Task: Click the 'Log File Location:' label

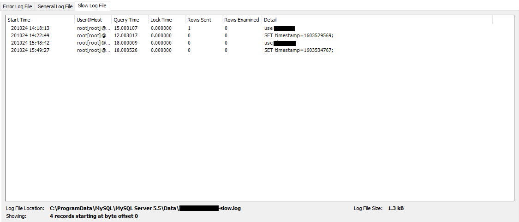Action: click(25, 209)
